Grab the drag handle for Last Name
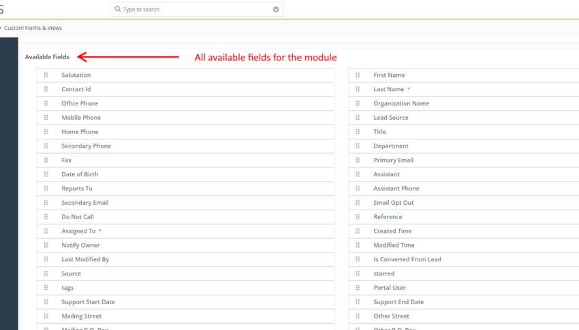Screen dimensions: 579x330 (358, 89)
